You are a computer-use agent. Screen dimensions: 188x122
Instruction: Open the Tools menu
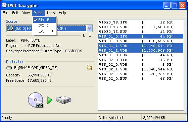(51, 13)
